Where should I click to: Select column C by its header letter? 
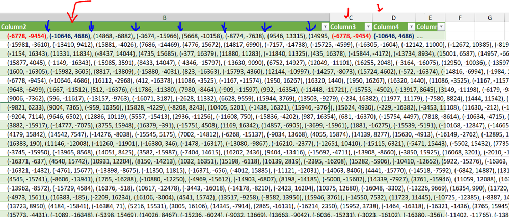click(351, 18)
